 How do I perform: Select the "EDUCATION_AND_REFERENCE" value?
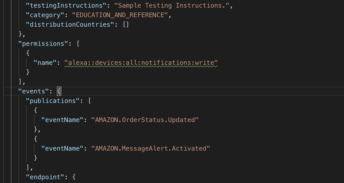120,15
